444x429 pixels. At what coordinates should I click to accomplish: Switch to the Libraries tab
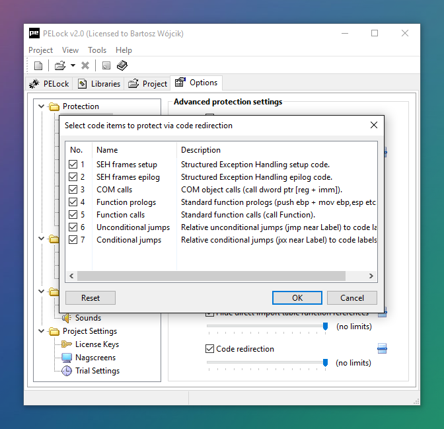click(x=98, y=83)
